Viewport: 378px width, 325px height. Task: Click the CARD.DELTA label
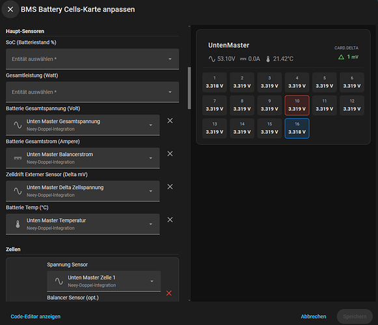(346, 48)
